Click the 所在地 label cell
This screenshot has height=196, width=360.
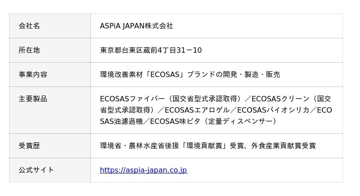pyautogui.click(x=29, y=50)
